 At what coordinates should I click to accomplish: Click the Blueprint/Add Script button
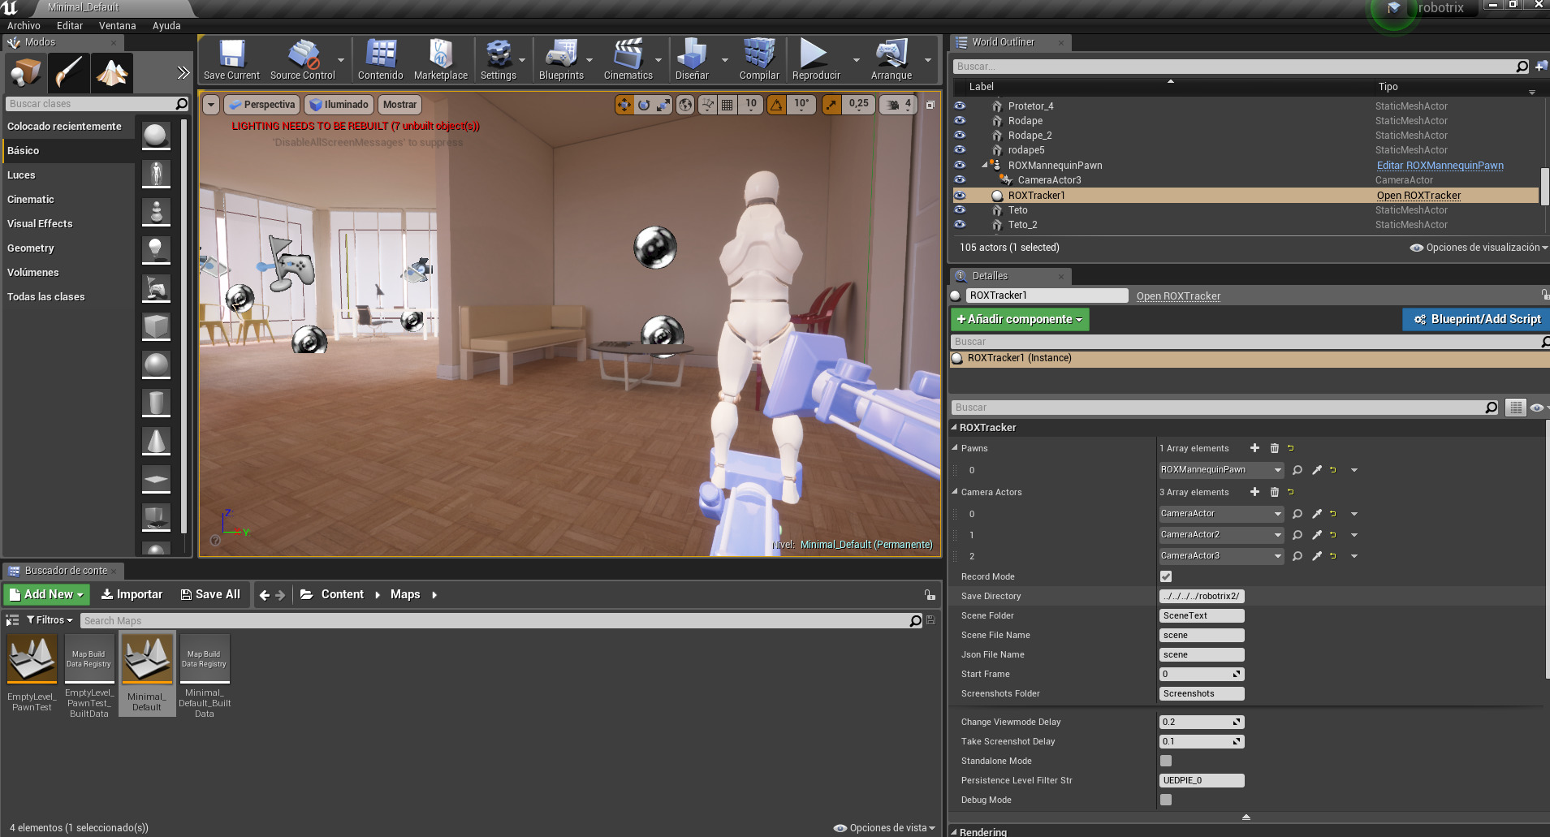(1476, 320)
